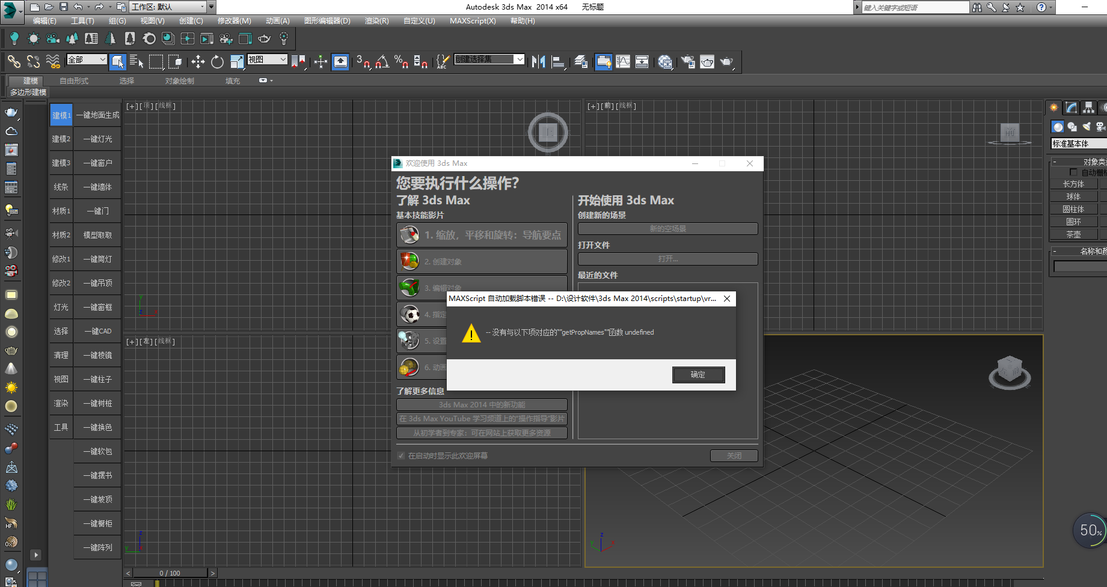Click the time slider 0 / 100 handle
The height and width of the screenshot is (587, 1107).
coord(170,573)
